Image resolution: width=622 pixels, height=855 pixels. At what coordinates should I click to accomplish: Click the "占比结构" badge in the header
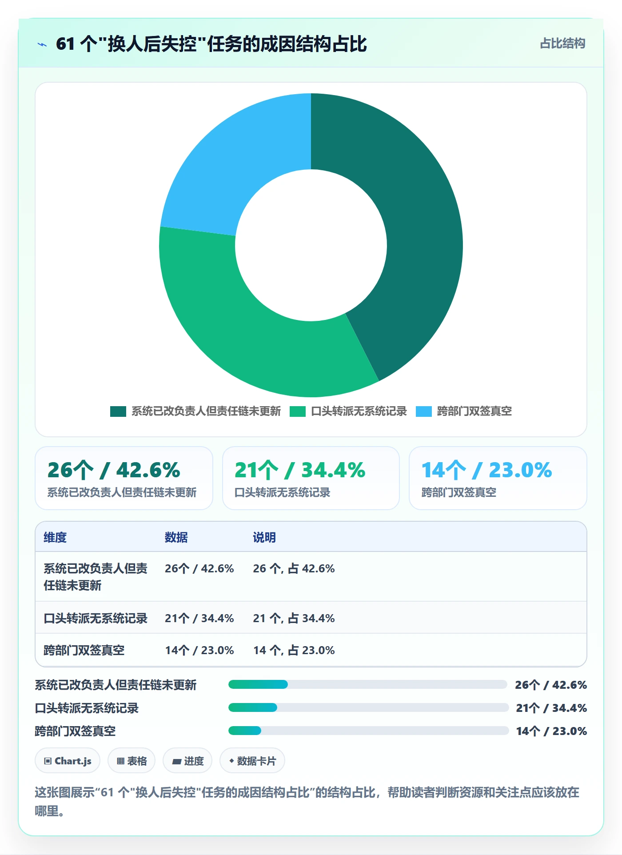tap(562, 44)
